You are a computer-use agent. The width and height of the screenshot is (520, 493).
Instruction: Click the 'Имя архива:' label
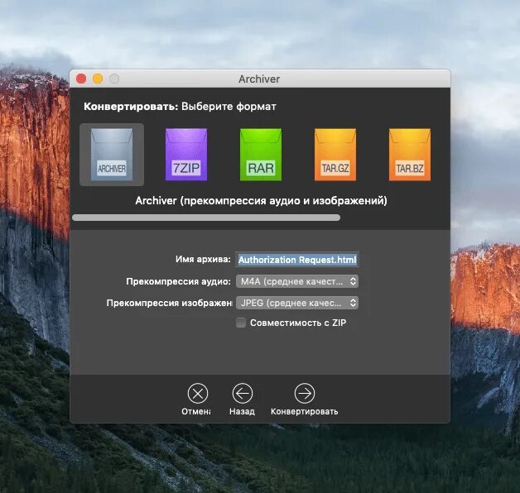[x=203, y=259]
